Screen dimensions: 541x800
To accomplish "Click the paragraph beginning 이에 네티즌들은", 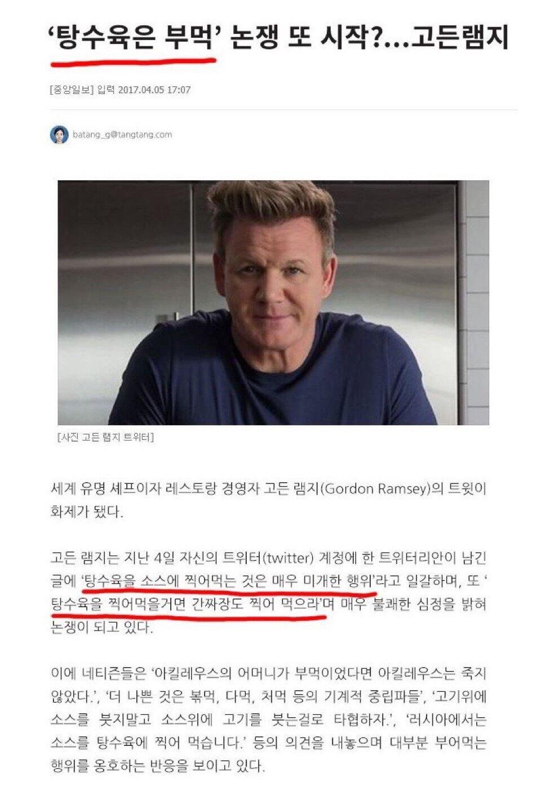I will coord(269,719).
